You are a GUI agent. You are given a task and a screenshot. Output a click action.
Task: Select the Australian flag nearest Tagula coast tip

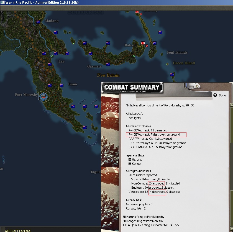coord(85,128)
